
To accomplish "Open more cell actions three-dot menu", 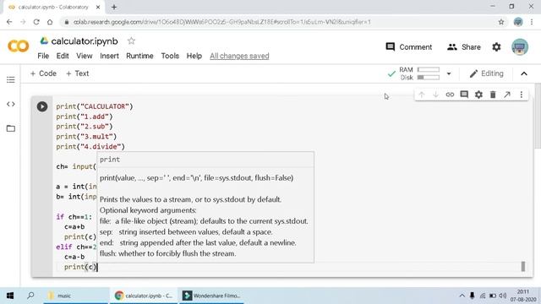I will pos(522,95).
